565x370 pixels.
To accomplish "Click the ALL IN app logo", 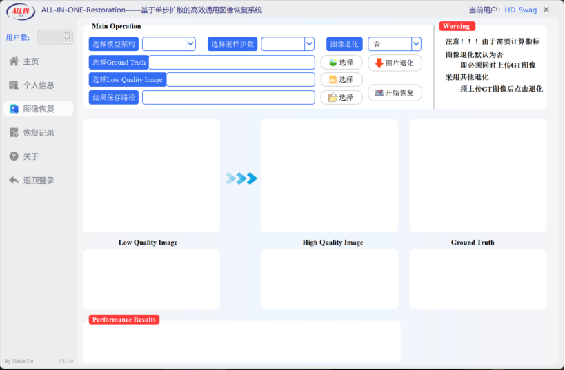I will tap(21, 11).
